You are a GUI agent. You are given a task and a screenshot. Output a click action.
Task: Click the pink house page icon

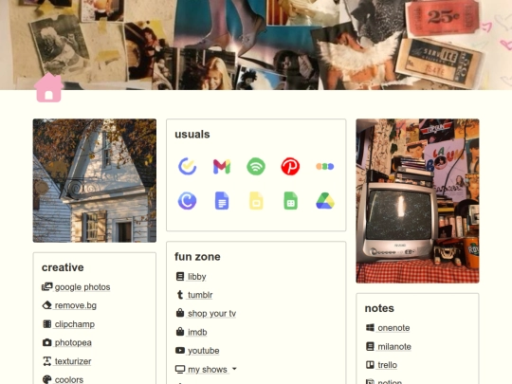click(48, 87)
